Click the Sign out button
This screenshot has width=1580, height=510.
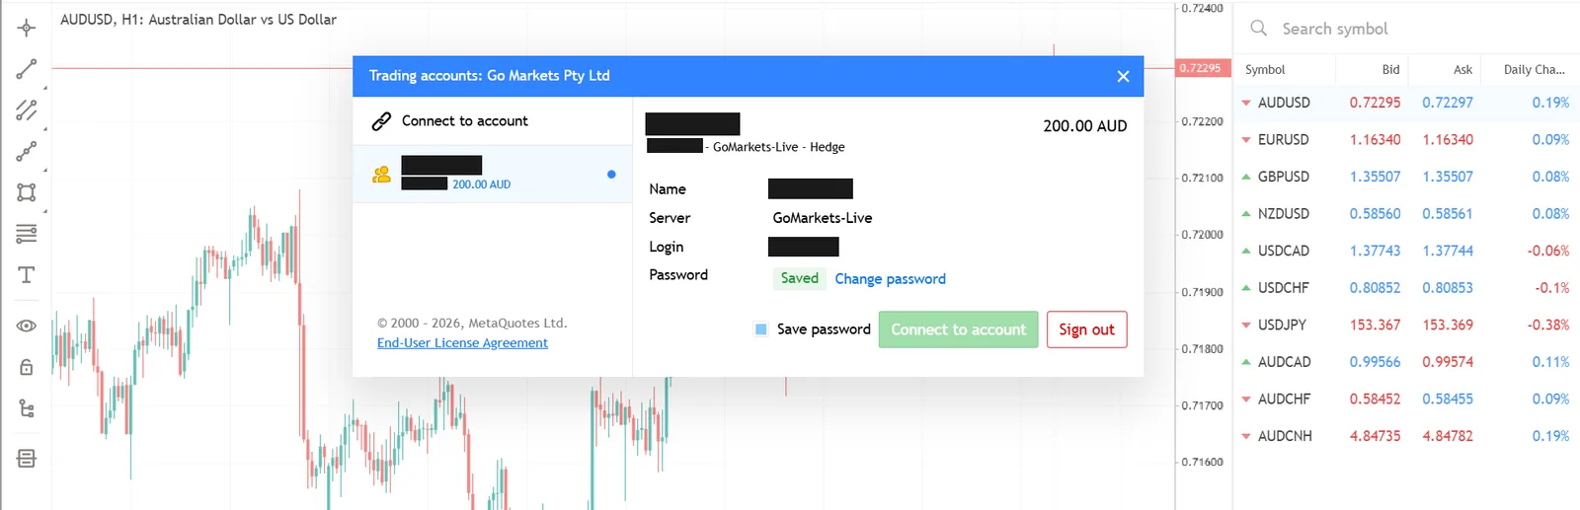point(1086,329)
